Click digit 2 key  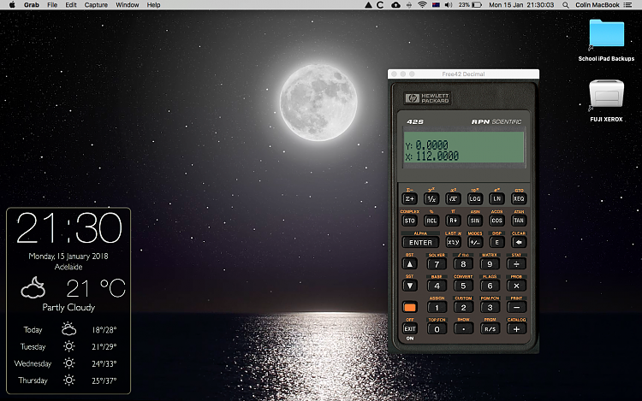463,308
